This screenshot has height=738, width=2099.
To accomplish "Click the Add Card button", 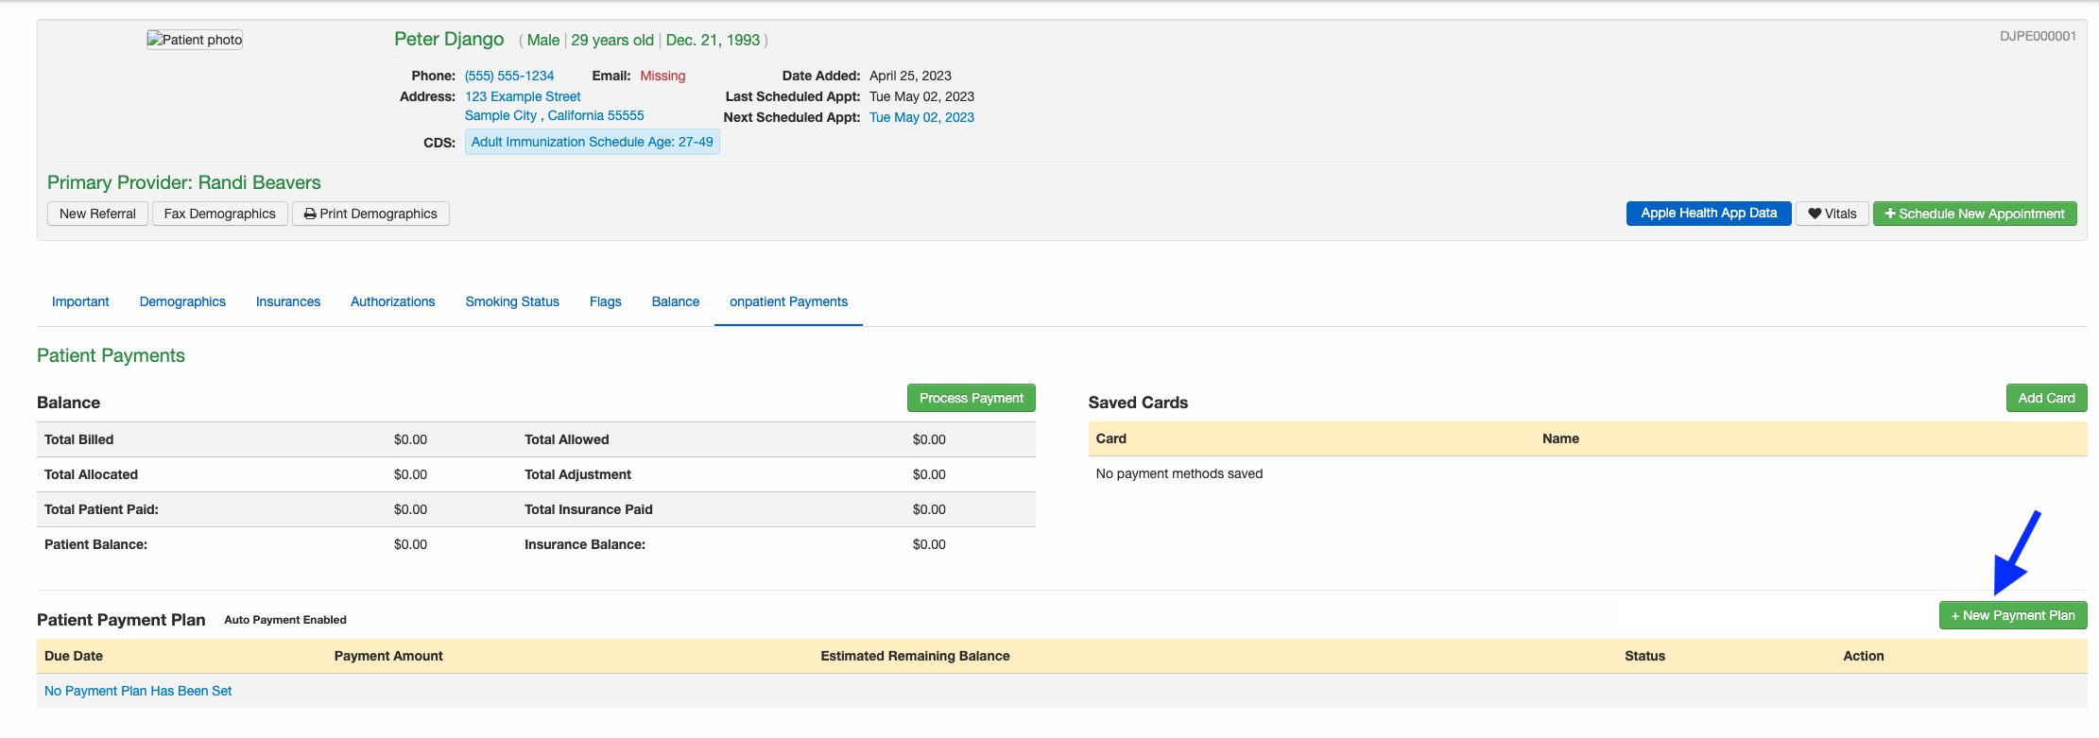I will pyautogui.click(x=2047, y=398).
